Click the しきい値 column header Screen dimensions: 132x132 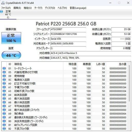(x=99, y=64)
